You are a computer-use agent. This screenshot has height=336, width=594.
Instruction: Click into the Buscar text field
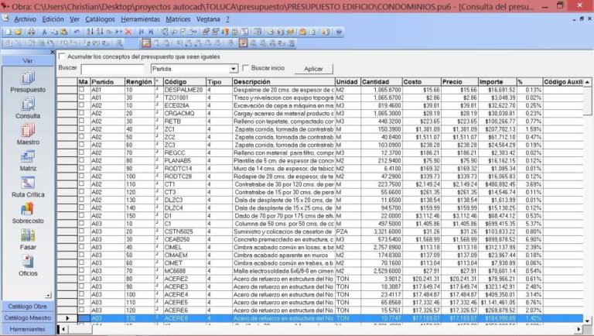(x=112, y=69)
